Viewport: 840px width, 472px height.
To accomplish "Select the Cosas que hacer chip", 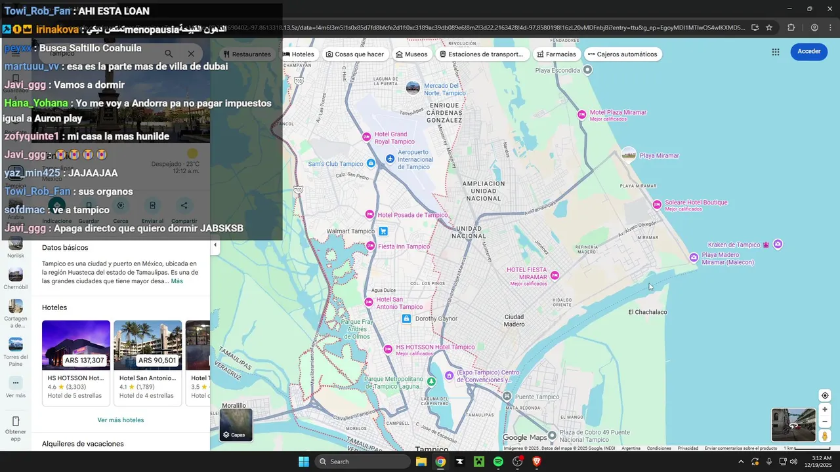I will (355, 54).
